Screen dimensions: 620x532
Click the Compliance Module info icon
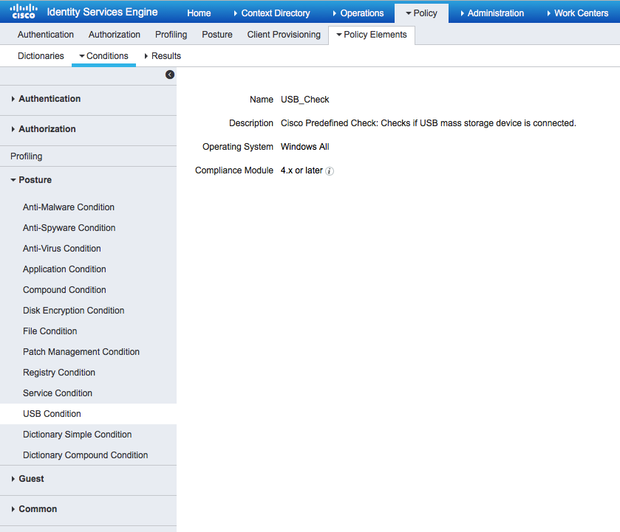(x=330, y=171)
